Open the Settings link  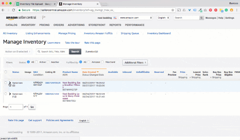[230, 18]
